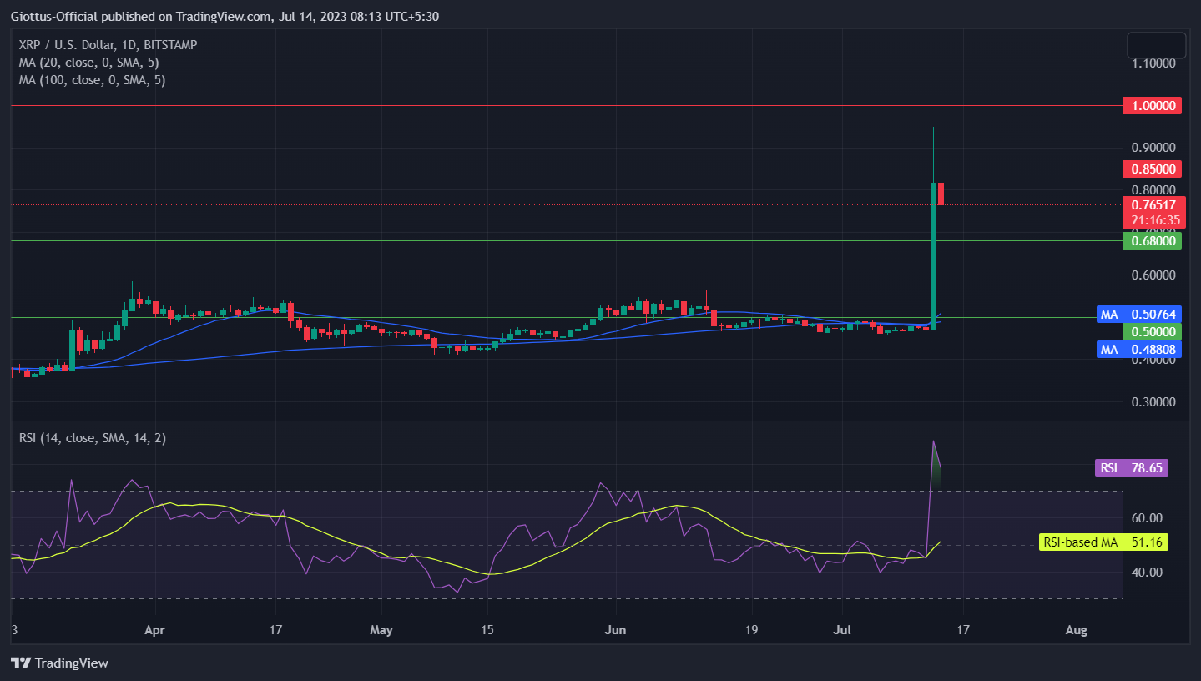Click the Jun label on time axis

(x=614, y=630)
